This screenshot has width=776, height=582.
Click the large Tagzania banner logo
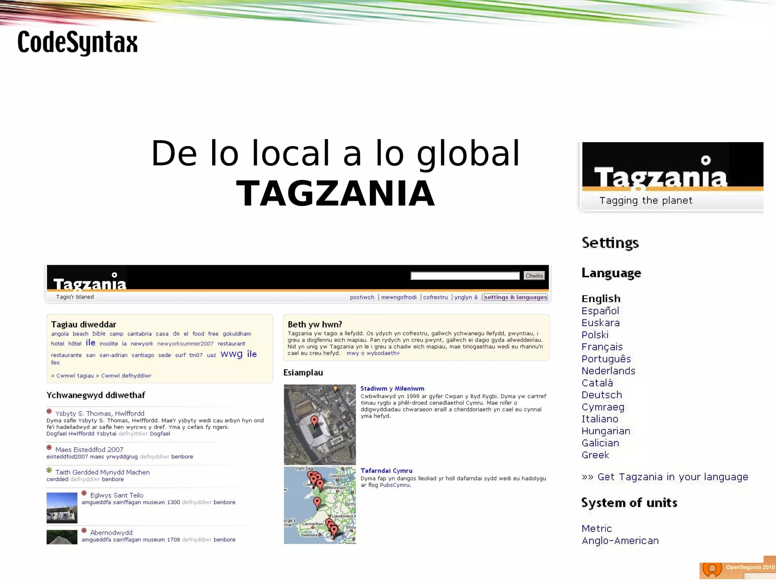661,173
